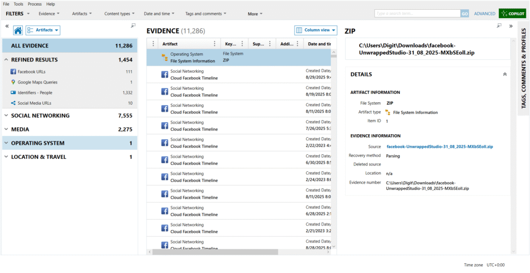Open the More filters dropdown

[x=255, y=14]
